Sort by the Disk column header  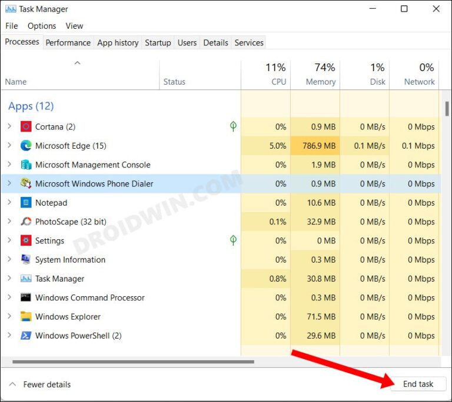point(365,75)
